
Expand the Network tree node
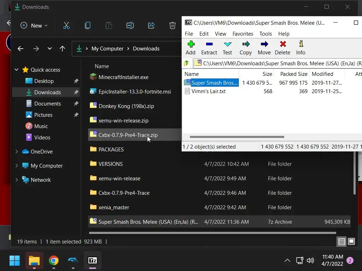[16, 180]
